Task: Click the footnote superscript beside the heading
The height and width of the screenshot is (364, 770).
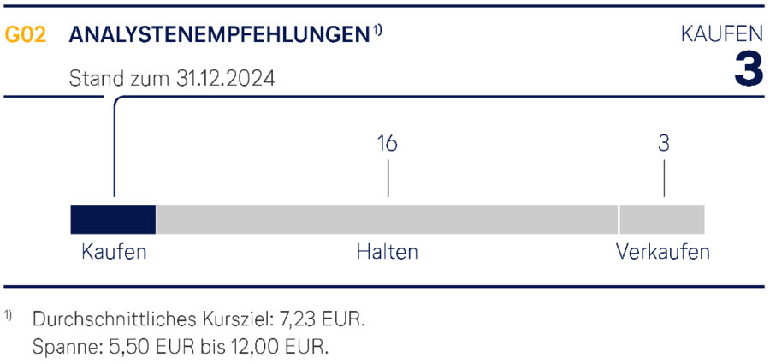Action: pyautogui.click(x=376, y=31)
